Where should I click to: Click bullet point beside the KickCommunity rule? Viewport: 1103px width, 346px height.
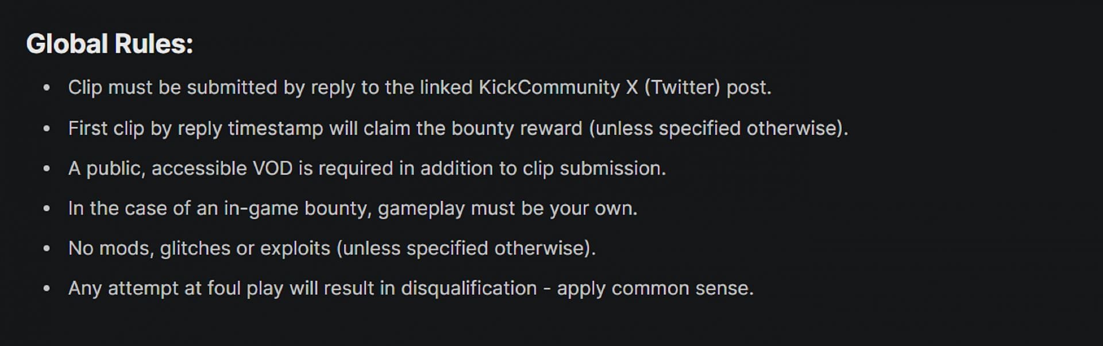point(47,88)
